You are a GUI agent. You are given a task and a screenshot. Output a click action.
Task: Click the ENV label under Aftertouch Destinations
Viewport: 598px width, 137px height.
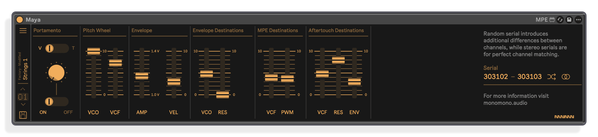pos(355,112)
